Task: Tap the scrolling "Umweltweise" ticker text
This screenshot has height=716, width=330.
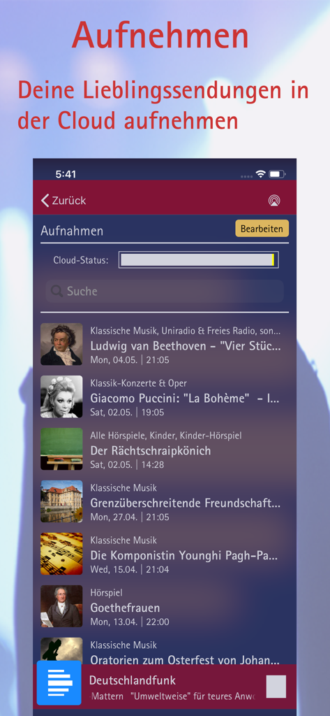Action: click(172, 696)
